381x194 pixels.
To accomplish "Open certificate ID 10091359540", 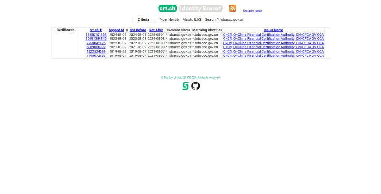I will [x=96, y=39].
